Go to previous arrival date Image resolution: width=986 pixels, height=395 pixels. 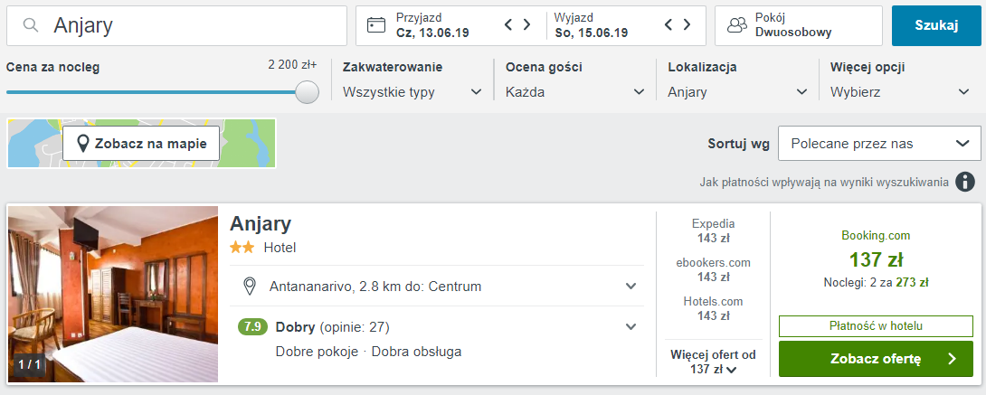(x=509, y=25)
